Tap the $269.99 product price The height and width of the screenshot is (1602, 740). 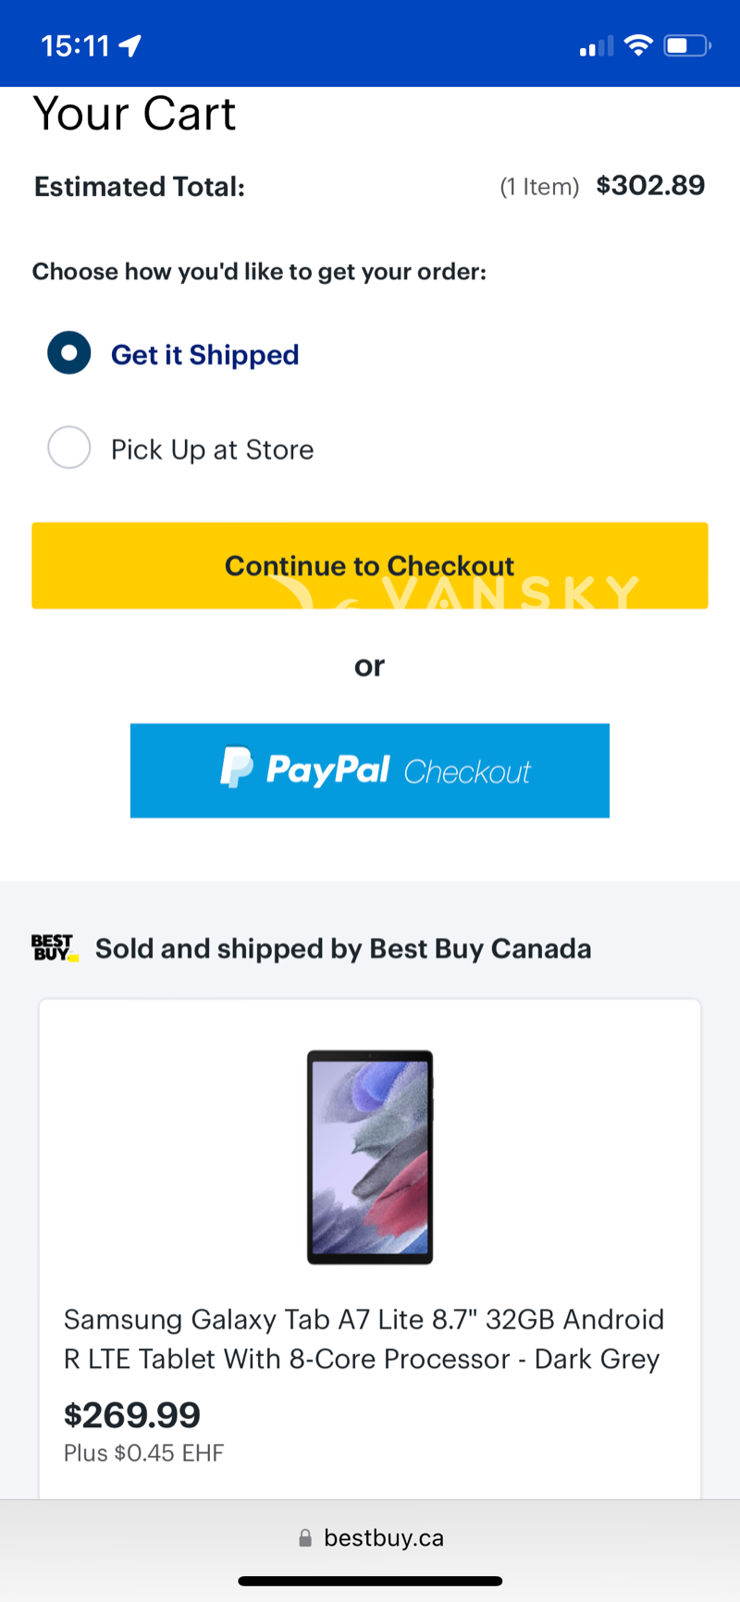pyautogui.click(x=132, y=1415)
